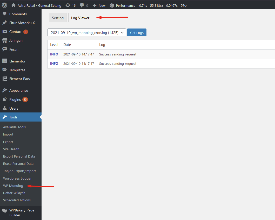Screen dimensions: 275x220
Task: Select the Log Viewer tab
Action: click(80, 18)
